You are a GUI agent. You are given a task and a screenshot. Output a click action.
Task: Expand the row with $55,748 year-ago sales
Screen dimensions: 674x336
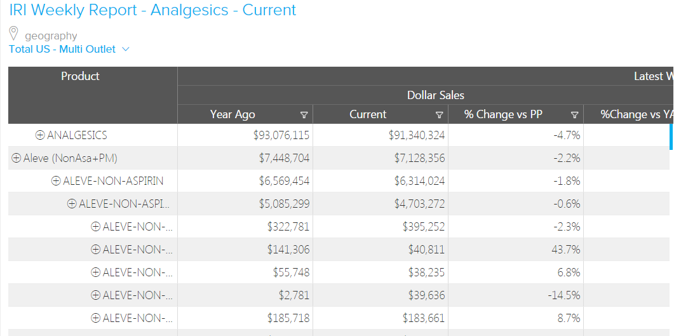[96, 272]
